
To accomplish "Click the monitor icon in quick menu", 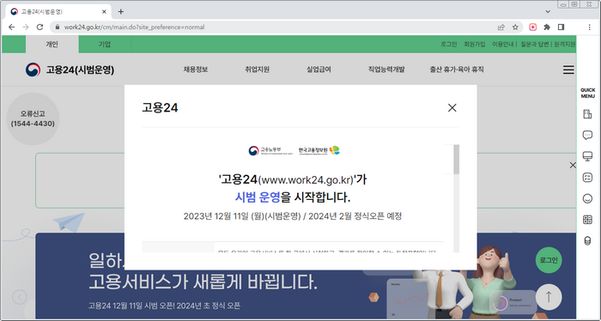I will coord(587,156).
